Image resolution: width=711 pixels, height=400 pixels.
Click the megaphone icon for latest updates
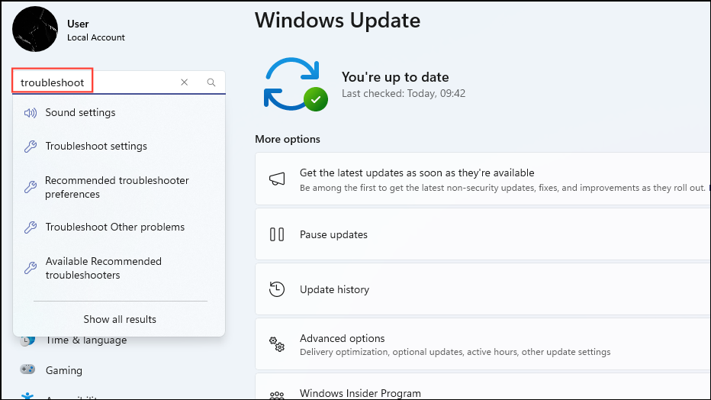(x=277, y=179)
